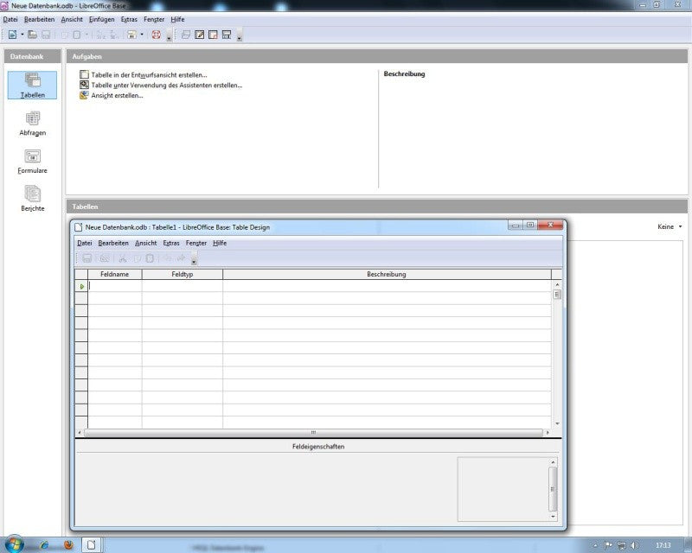Open Hilfe menu in Table Design window
The image size is (692, 553).
pos(220,243)
